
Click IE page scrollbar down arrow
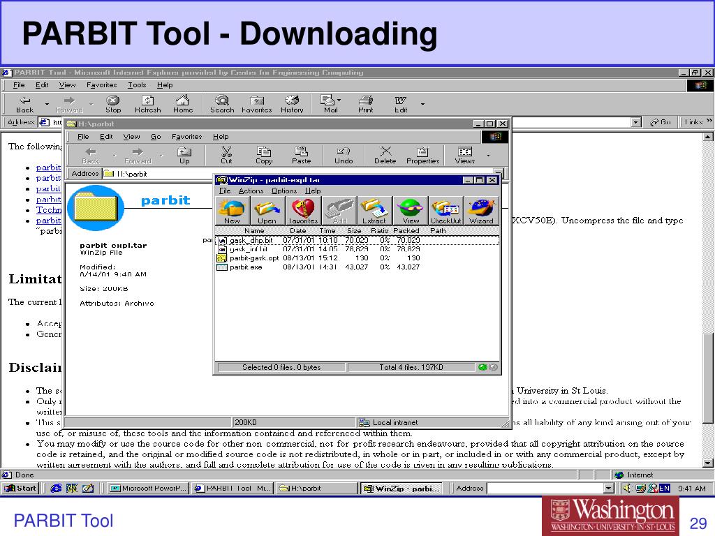point(708,463)
